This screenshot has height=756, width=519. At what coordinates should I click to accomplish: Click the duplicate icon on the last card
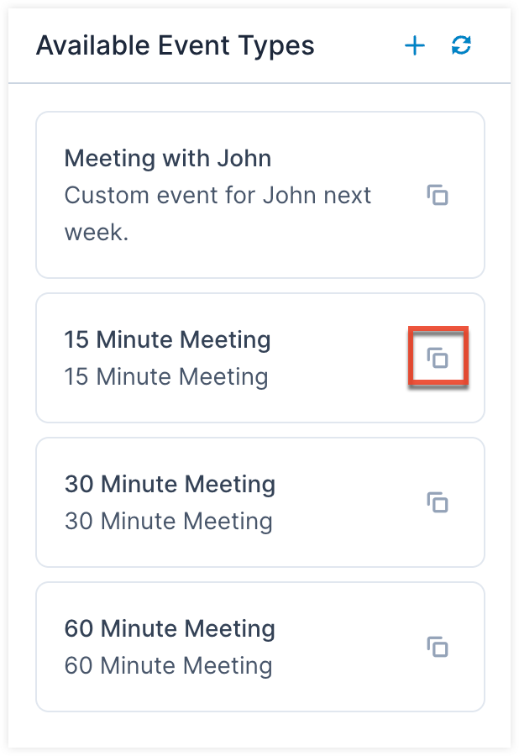click(x=438, y=646)
